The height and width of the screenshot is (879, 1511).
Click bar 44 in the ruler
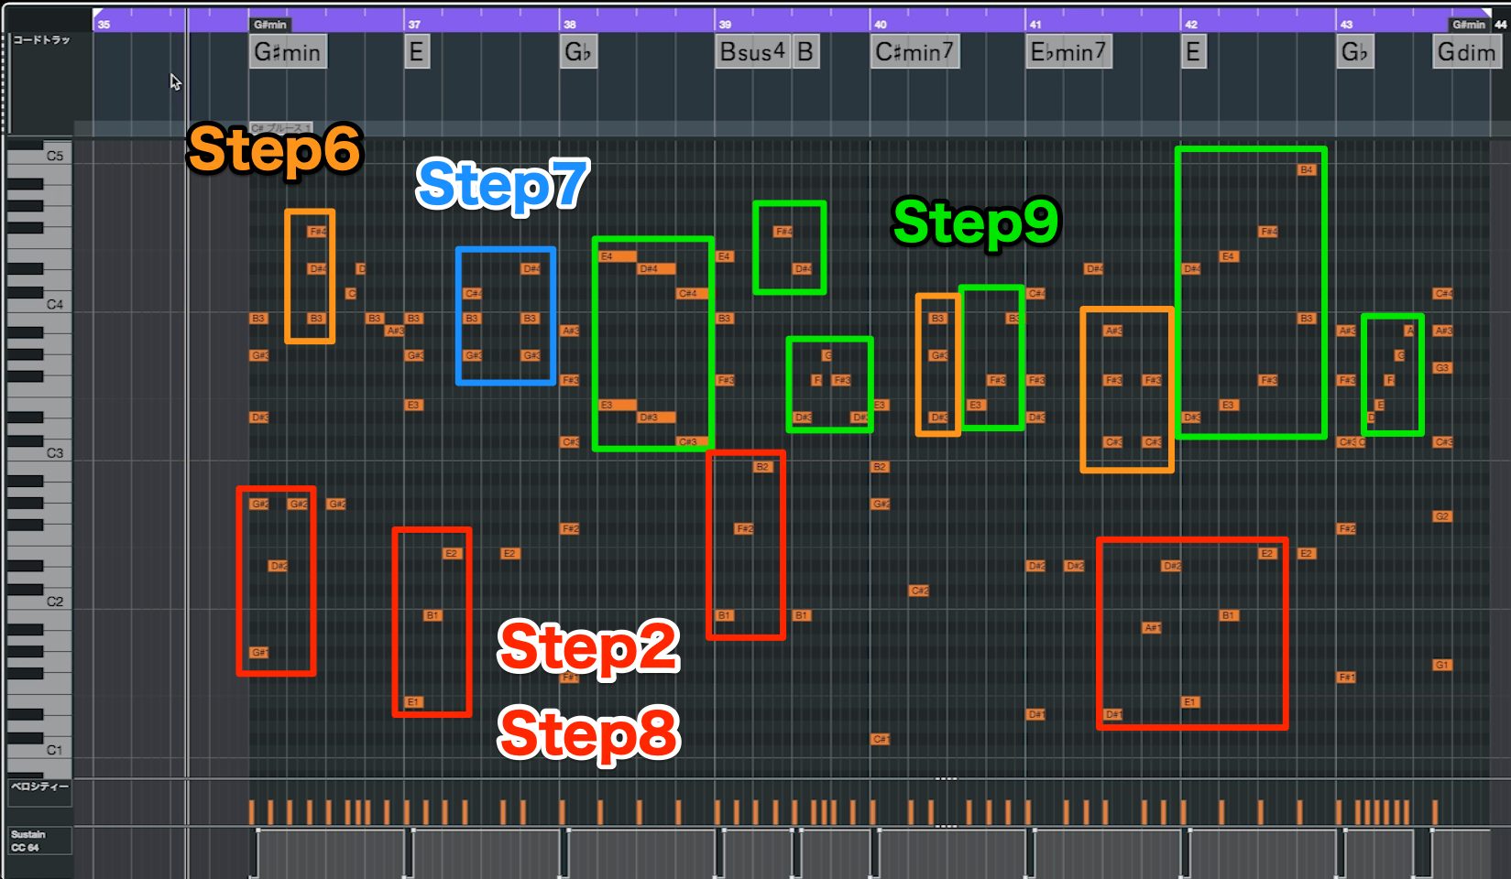pos(1500,25)
